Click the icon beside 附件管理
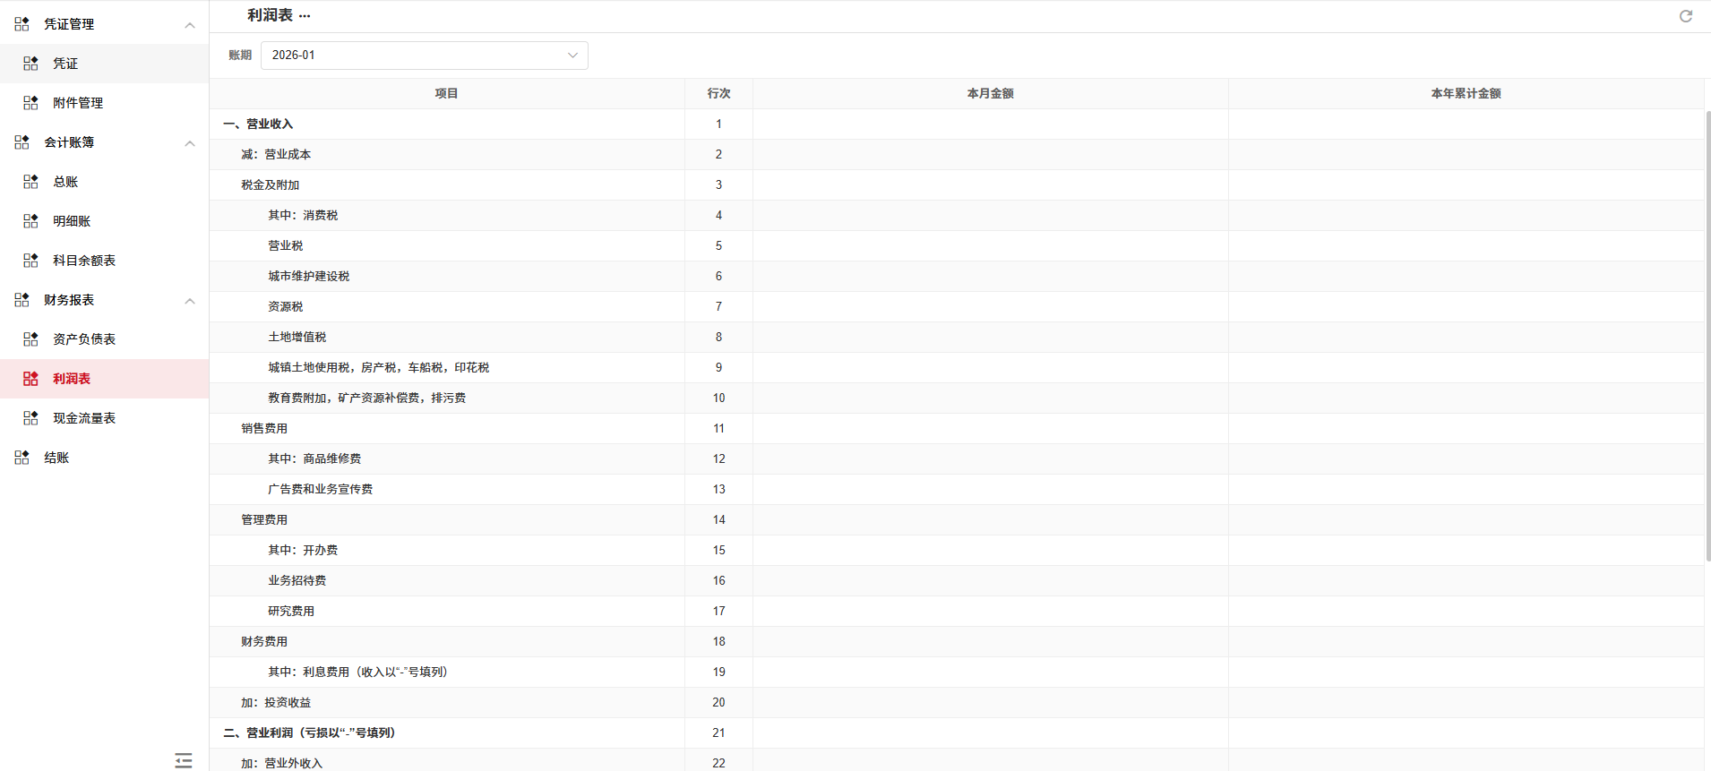This screenshot has width=1711, height=771. 30,103
